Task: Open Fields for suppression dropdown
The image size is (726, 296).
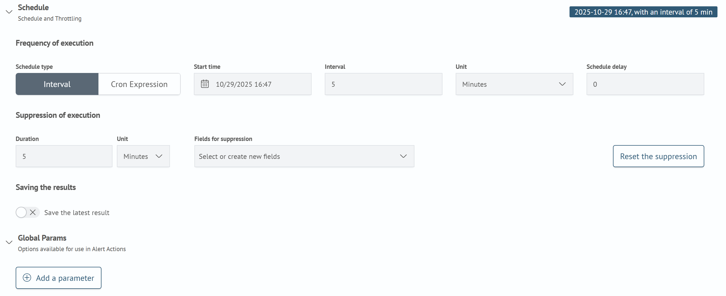Action: 304,156
